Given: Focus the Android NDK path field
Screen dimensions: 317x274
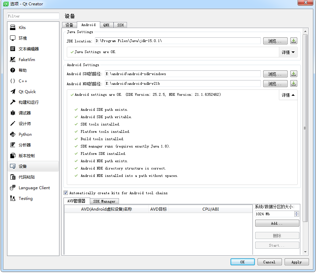Looking at the screenshot, I should (x=183, y=83).
